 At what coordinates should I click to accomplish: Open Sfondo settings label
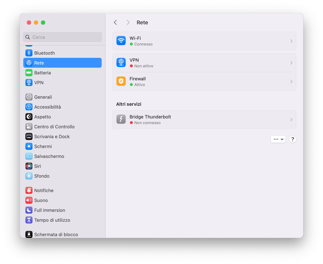point(42,176)
